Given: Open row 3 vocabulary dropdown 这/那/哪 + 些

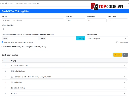Looking at the screenshot, I should pos(68,77).
